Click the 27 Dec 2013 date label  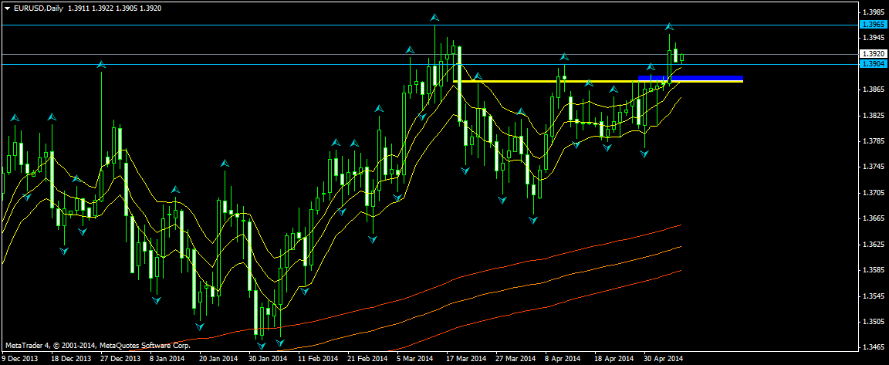coord(120,359)
